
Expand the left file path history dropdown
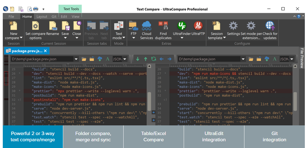coord(76,59)
